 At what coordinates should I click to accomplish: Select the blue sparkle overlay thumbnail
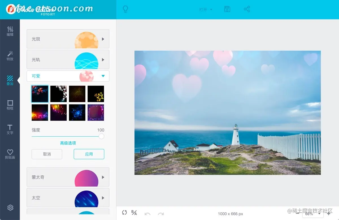[x=77, y=113]
